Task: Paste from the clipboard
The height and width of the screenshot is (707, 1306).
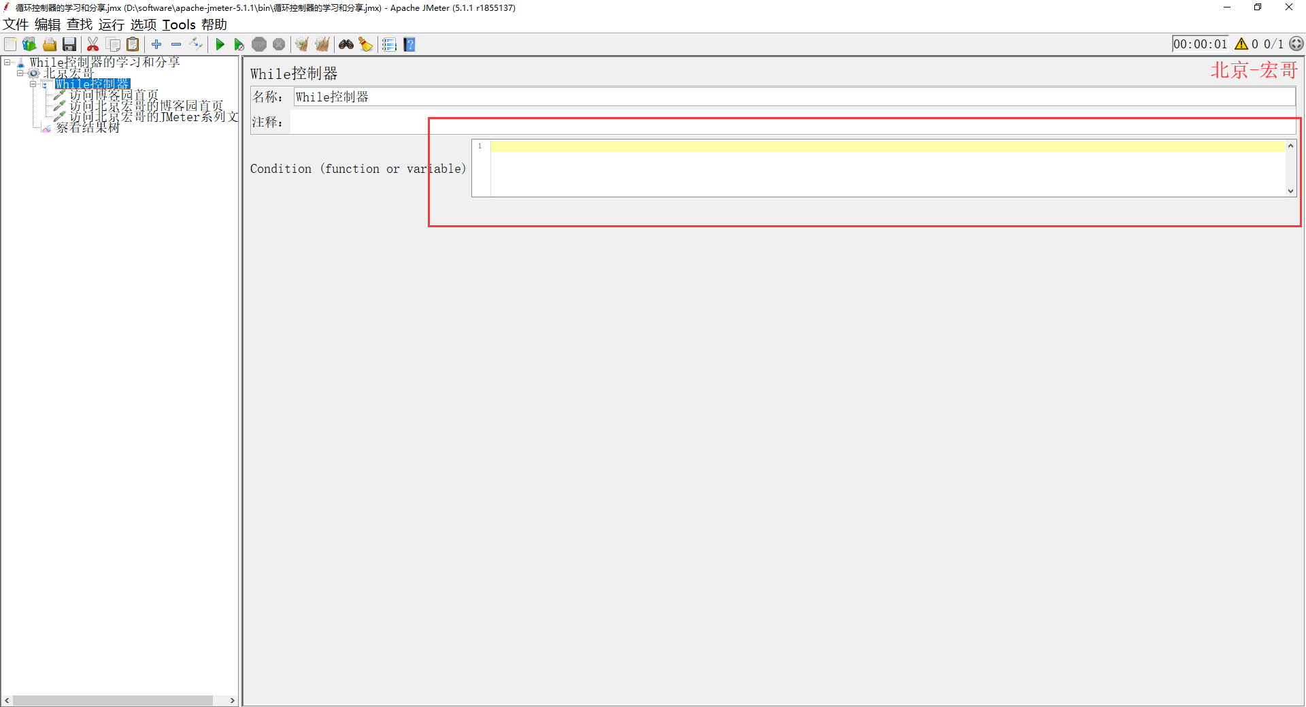Action: point(133,44)
